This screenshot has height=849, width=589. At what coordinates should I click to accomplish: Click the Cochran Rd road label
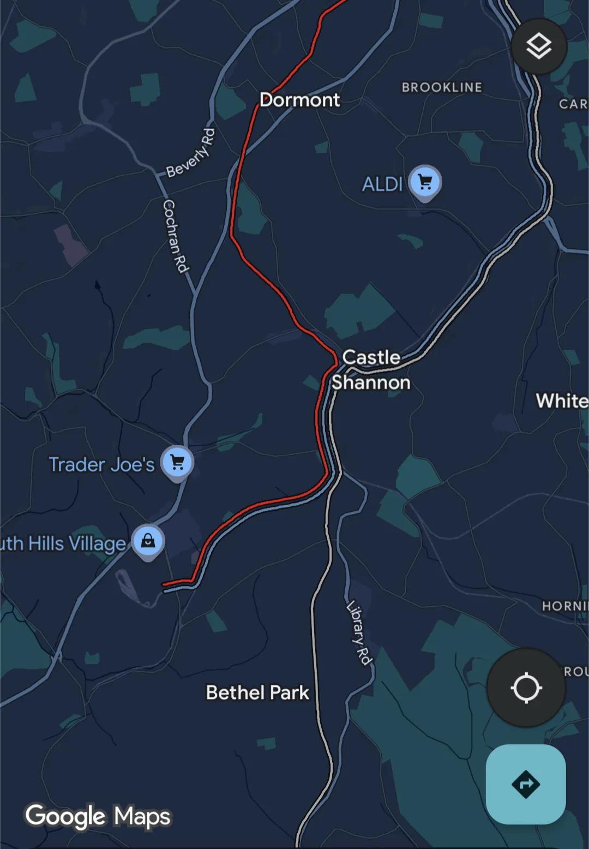click(176, 236)
